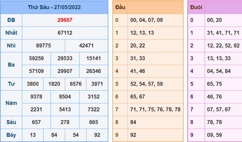Select Đầu values "20, 22"
Viewport: 242px width, 142px height.
(x=138, y=46)
